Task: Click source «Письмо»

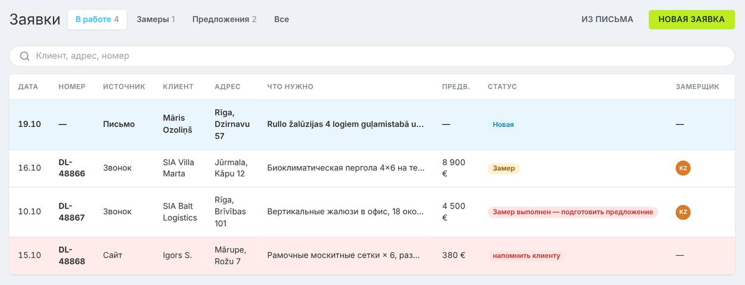Action: click(119, 124)
